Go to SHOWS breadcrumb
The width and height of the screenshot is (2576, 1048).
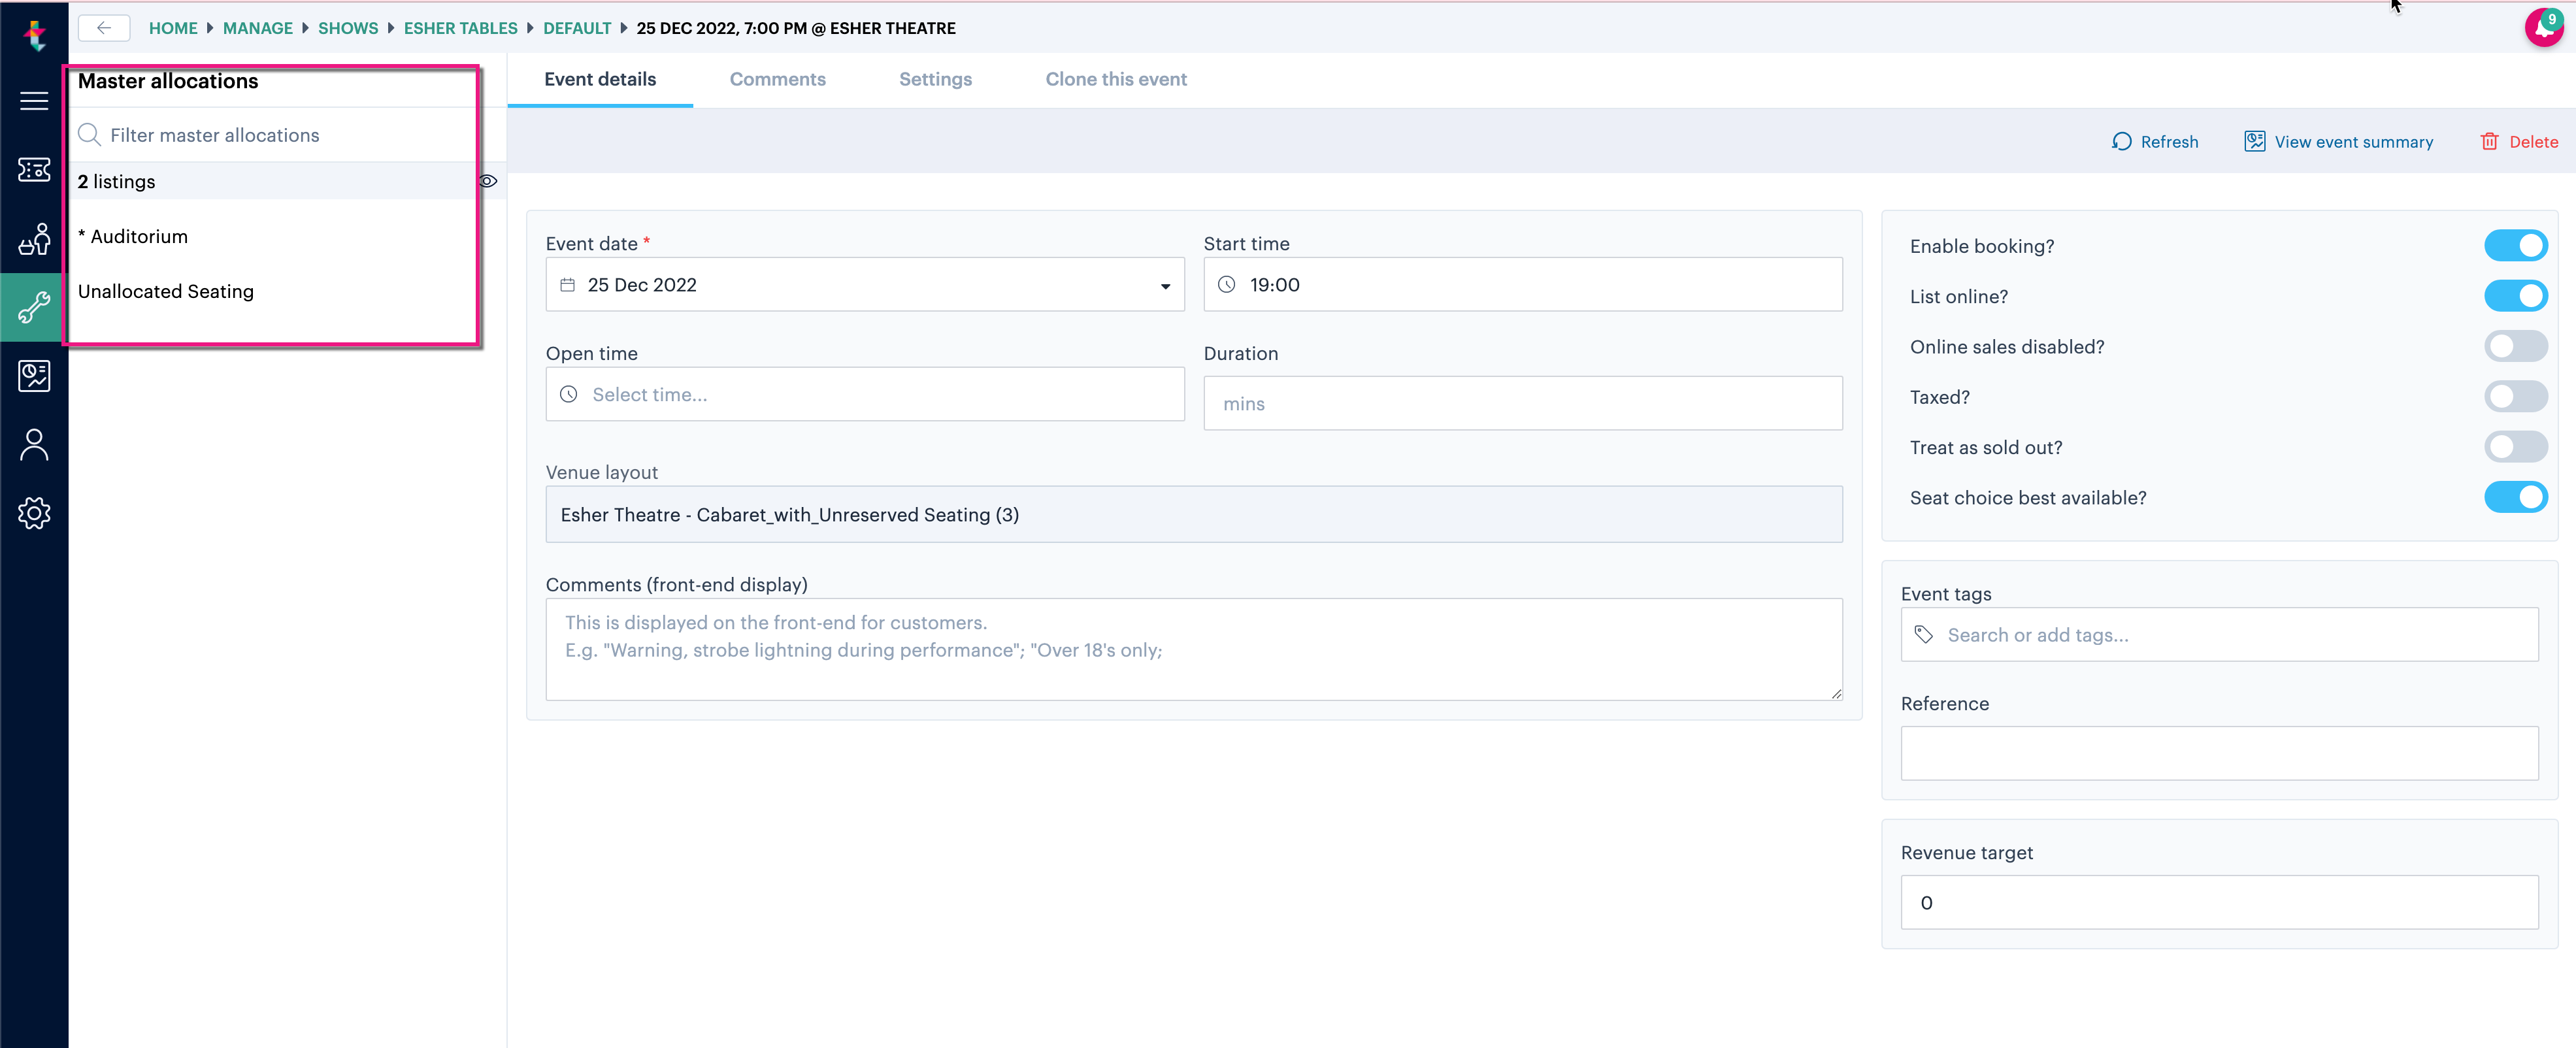pyautogui.click(x=348, y=28)
